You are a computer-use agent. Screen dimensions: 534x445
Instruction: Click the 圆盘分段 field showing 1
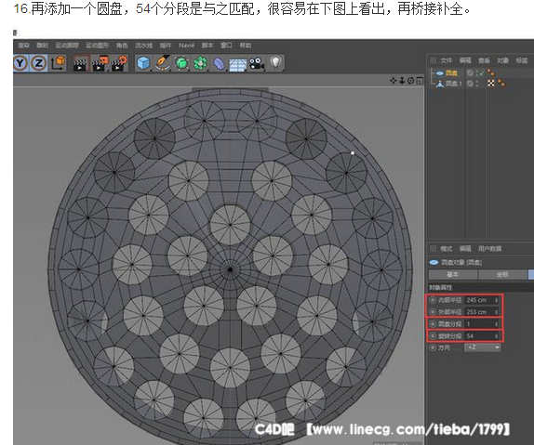(x=482, y=324)
